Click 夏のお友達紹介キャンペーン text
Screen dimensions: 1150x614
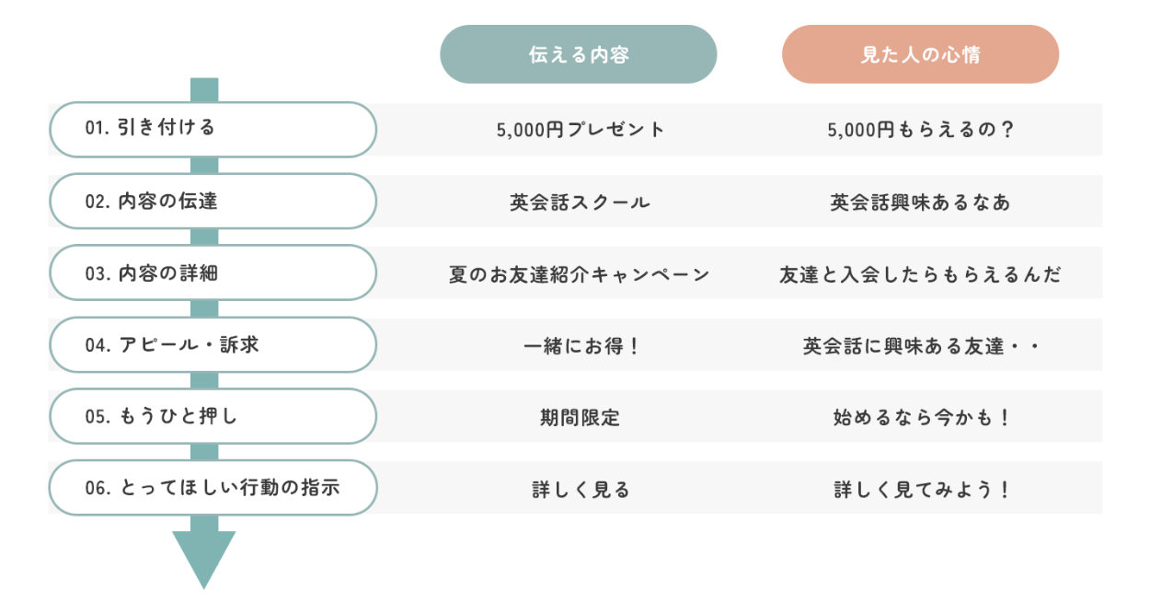click(580, 274)
